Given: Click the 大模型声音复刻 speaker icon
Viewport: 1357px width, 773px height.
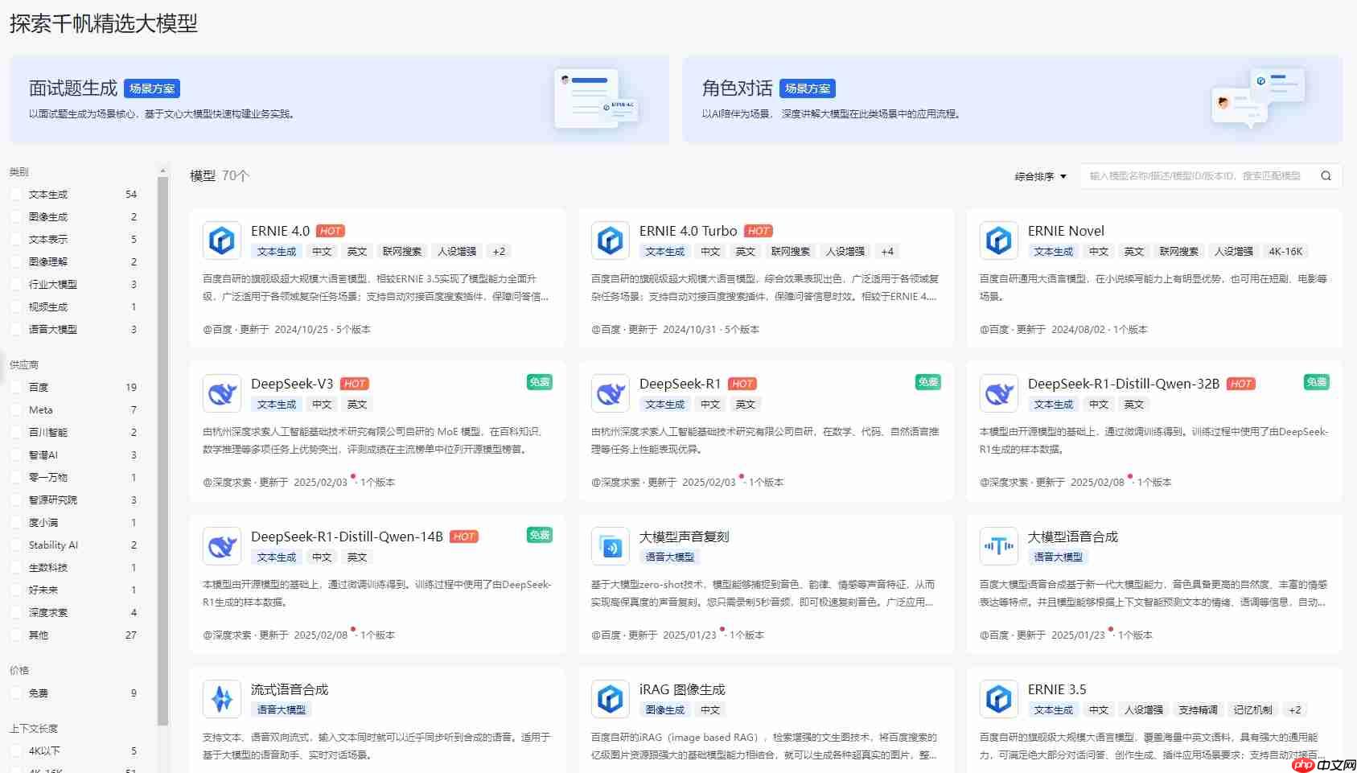Looking at the screenshot, I should pyautogui.click(x=611, y=546).
